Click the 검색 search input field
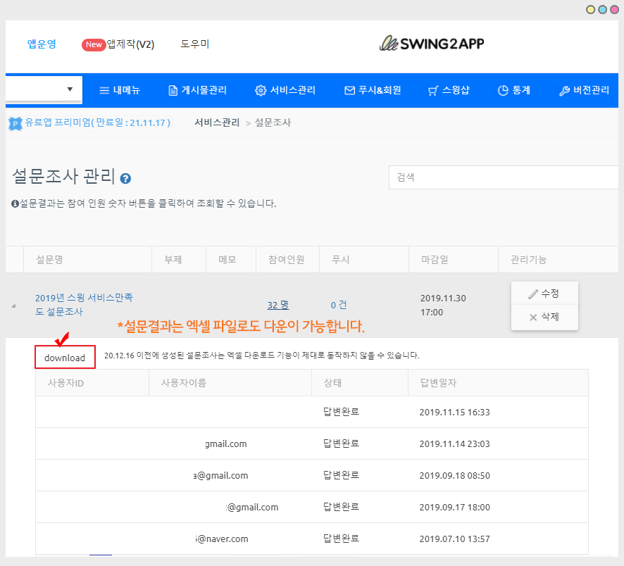 (x=504, y=177)
